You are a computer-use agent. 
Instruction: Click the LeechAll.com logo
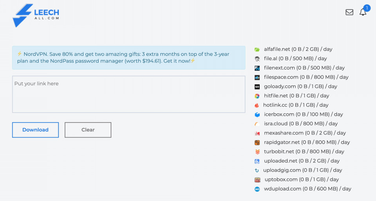click(x=36, y=15)
